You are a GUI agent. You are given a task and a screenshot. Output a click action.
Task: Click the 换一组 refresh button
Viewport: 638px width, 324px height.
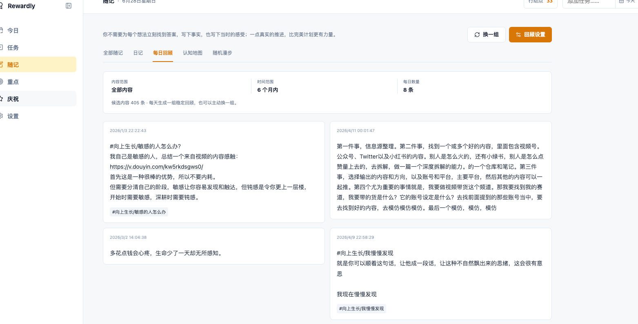click(x=487, y=35)
